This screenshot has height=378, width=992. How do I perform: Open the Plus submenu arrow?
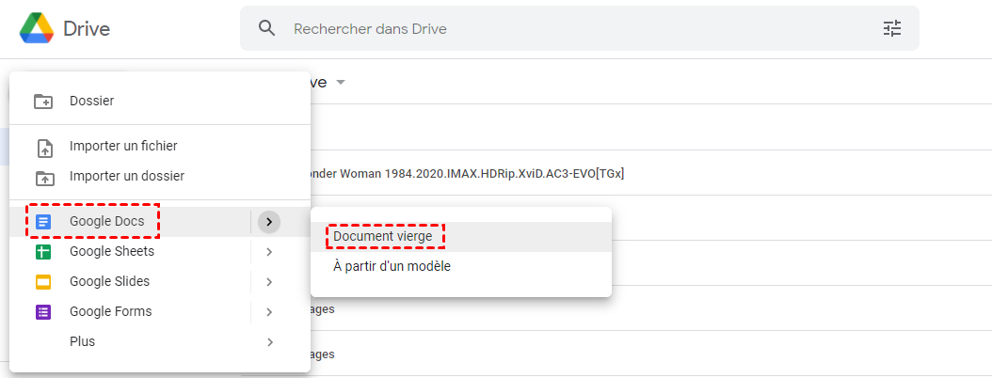point(269,342)
